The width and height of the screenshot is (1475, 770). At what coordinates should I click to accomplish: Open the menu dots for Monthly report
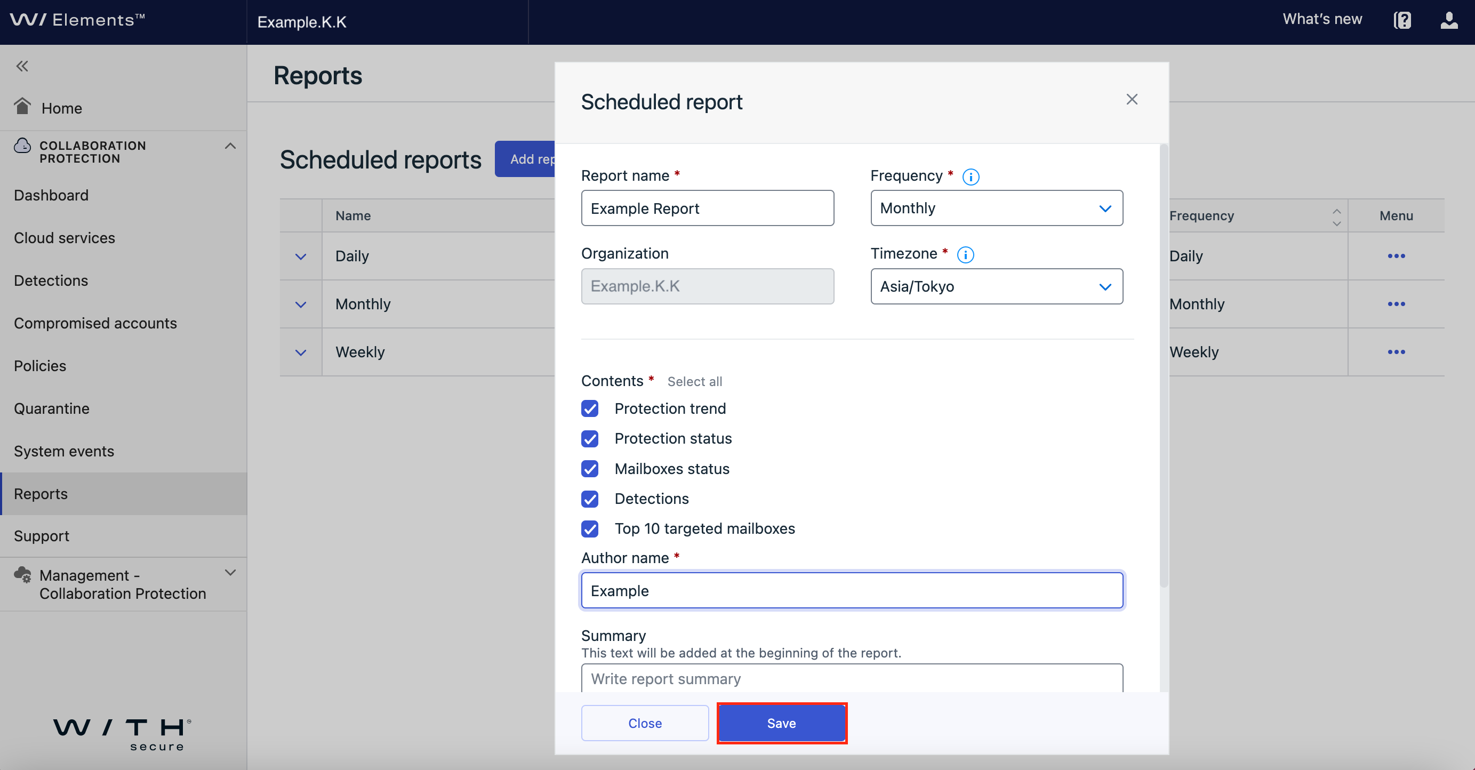(x=1396, y=304)
